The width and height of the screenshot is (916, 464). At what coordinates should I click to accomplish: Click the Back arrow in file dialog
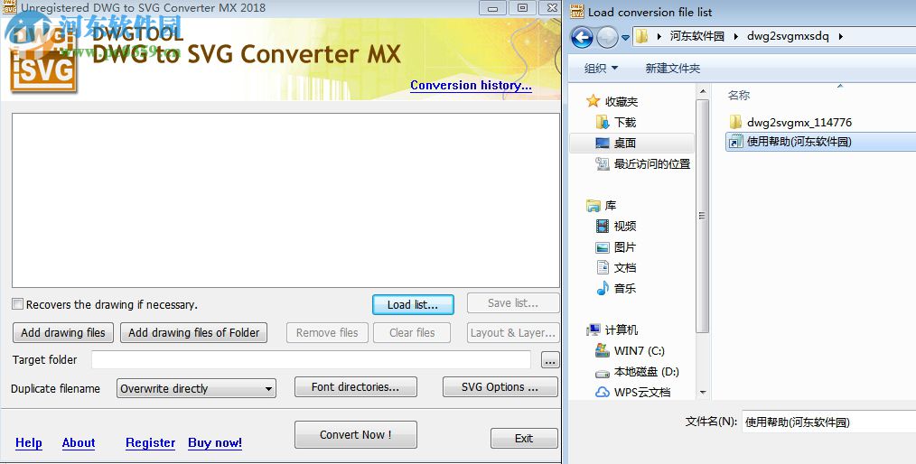tap(582, 37)
